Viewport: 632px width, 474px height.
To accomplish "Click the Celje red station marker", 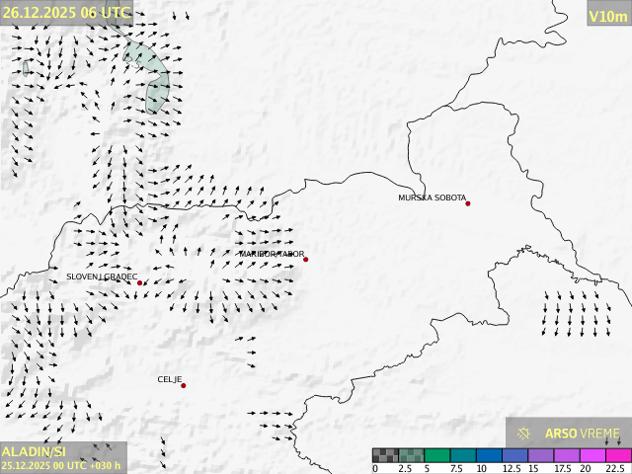I will point(184,385).
